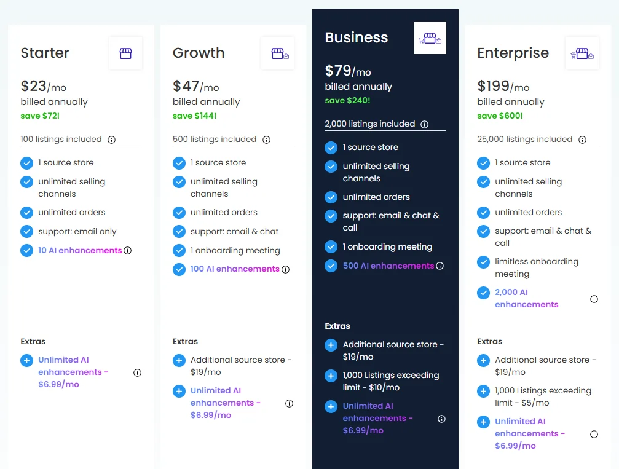The height and width of the screenshot is (469, 619).
Task: Click the Enterprise plan store icon
Action: (x=582, y=53)
